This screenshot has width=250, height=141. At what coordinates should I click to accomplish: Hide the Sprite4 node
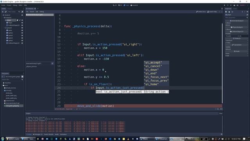pyautogui.click(x=22, y=38)
